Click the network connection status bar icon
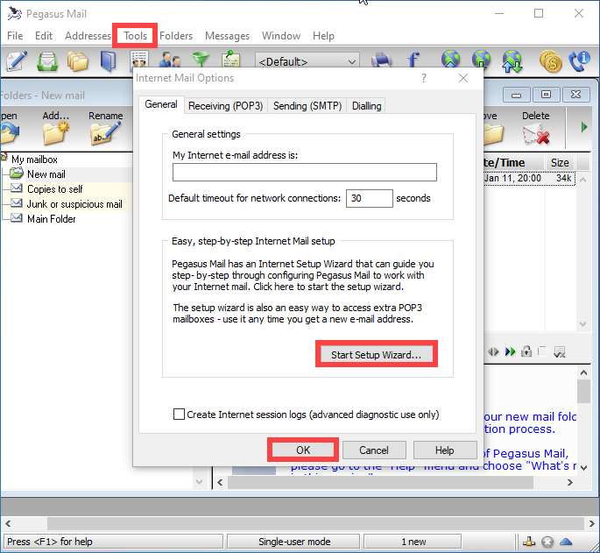The height and width of the screenshot is (553, 600). [529, 542]
